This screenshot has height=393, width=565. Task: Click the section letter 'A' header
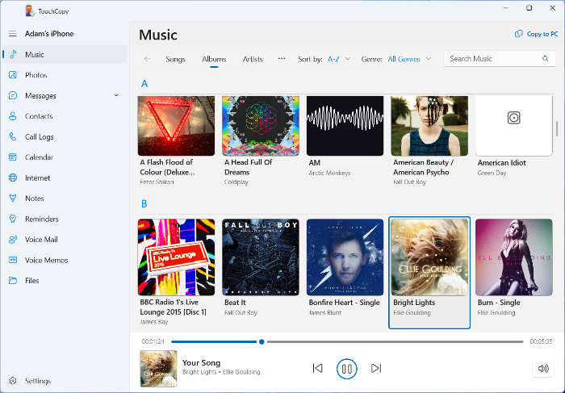144,84
